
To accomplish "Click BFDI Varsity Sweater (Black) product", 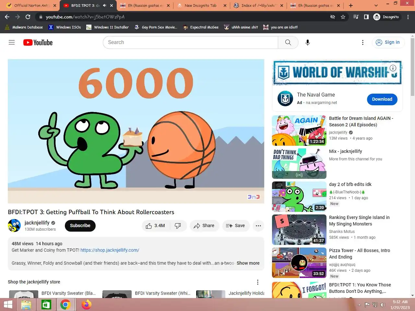I will point(68,293).
